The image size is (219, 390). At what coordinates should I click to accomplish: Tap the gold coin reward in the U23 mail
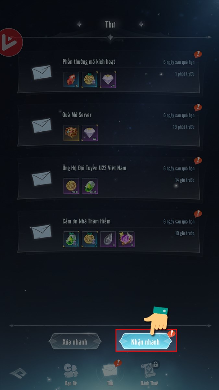[x=71, y=186]
